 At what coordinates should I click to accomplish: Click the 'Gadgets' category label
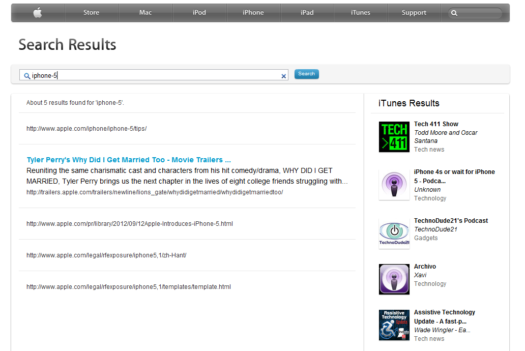click(426, 238)
